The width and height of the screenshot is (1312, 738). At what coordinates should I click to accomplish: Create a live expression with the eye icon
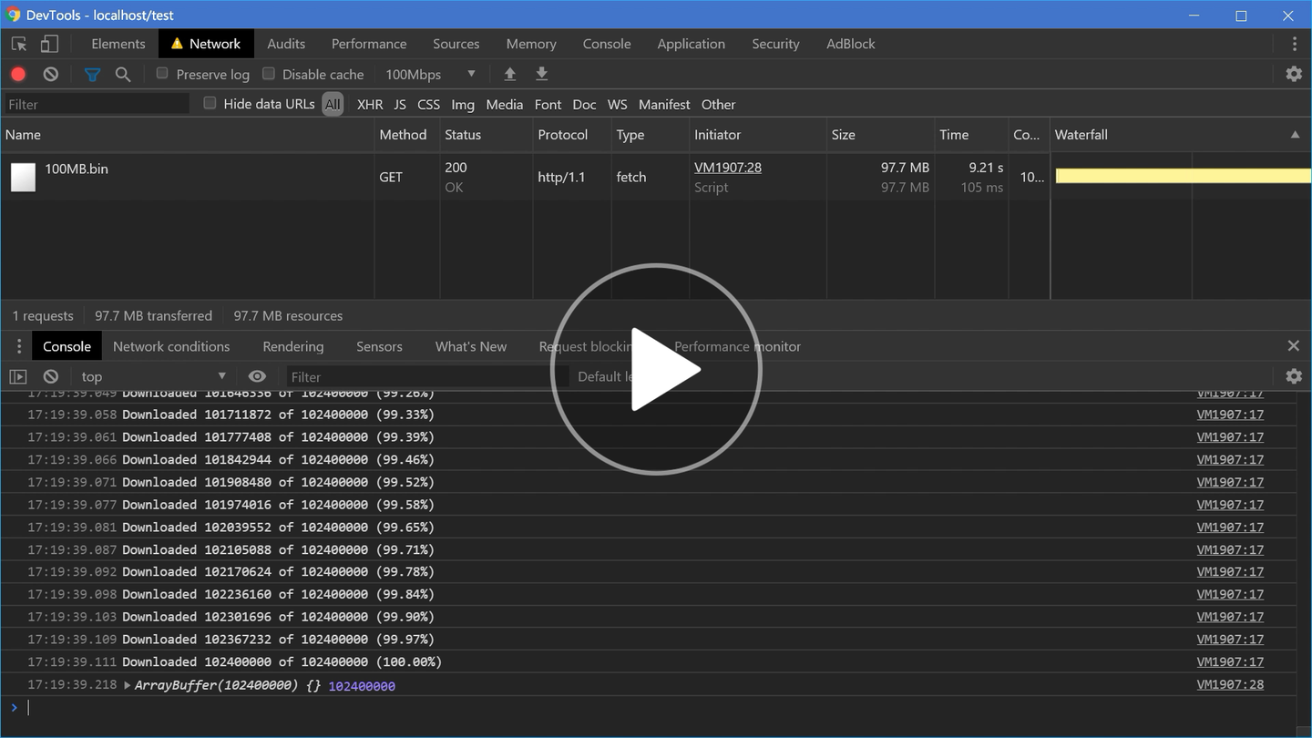click(x=257, y=376)
